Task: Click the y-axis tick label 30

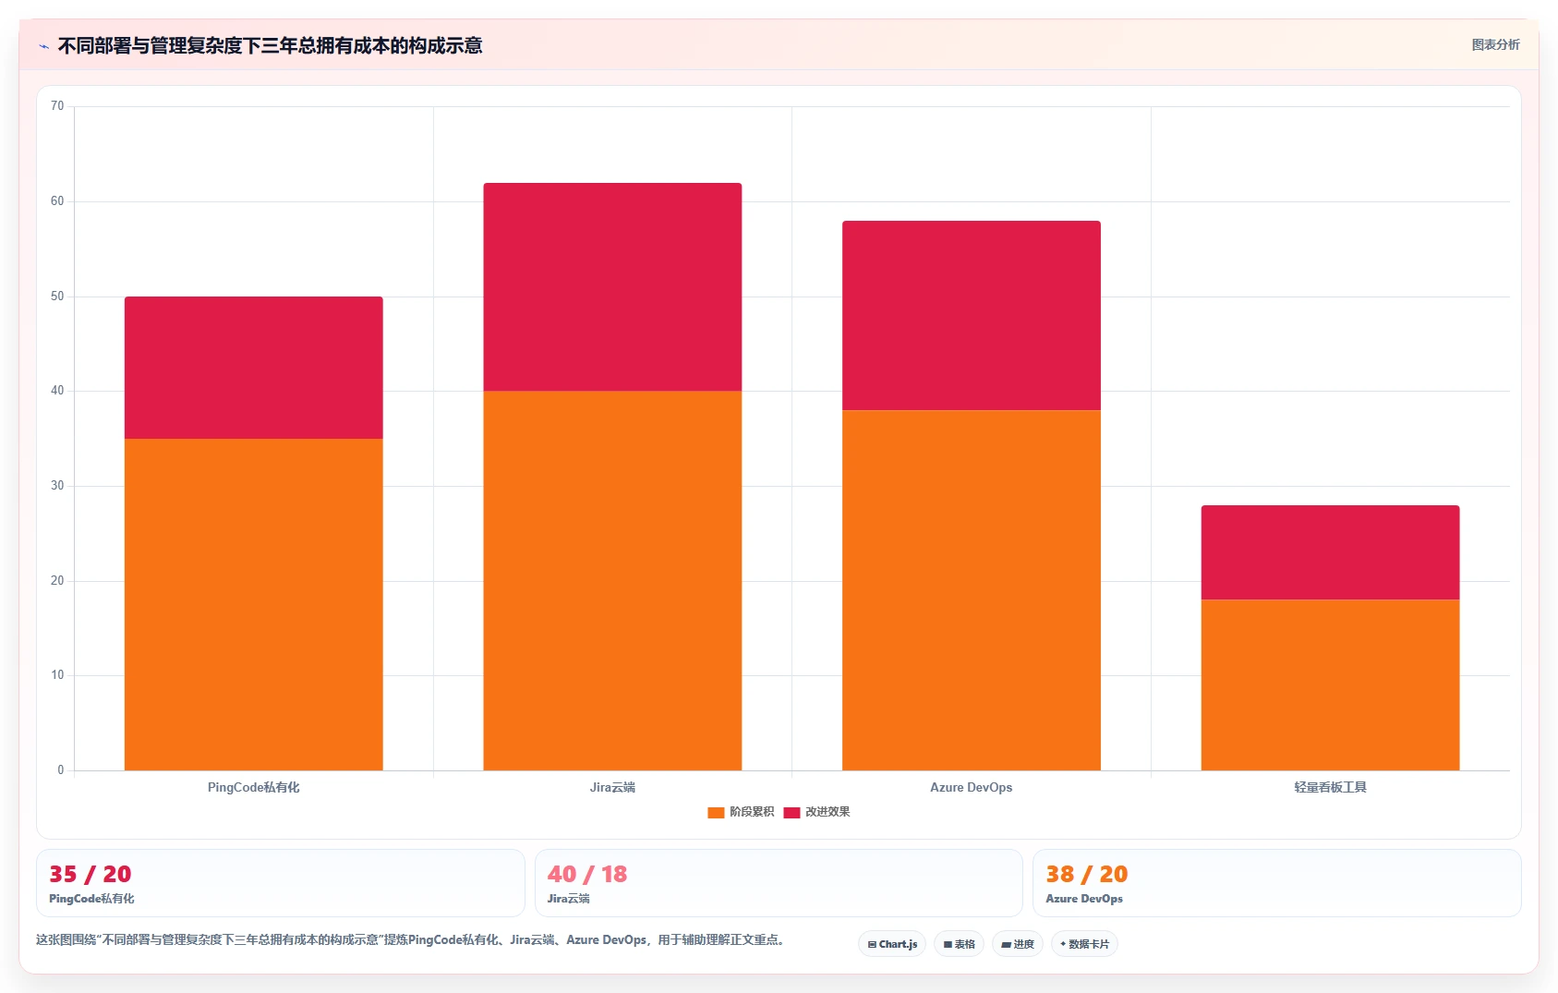Action: point(57,486)
